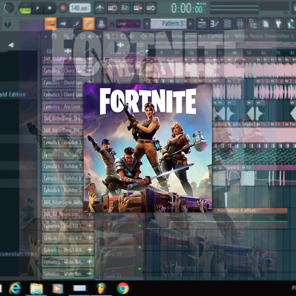Toggle the loop recording icon
This screenshot has width=296, height=296.
coord(151,8)
